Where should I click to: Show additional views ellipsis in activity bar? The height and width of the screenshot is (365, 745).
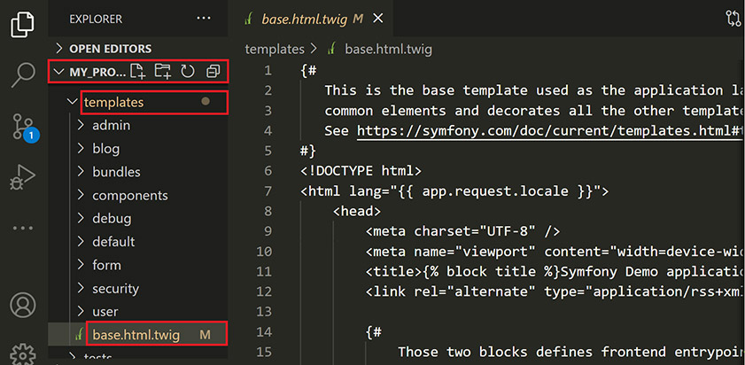23,228
